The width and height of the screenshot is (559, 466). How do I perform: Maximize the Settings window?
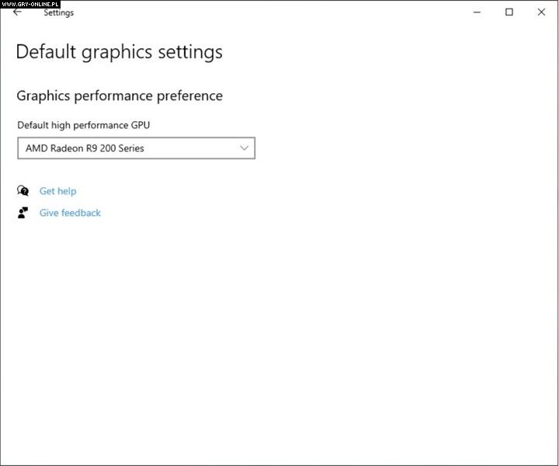(x=509, y=12)
